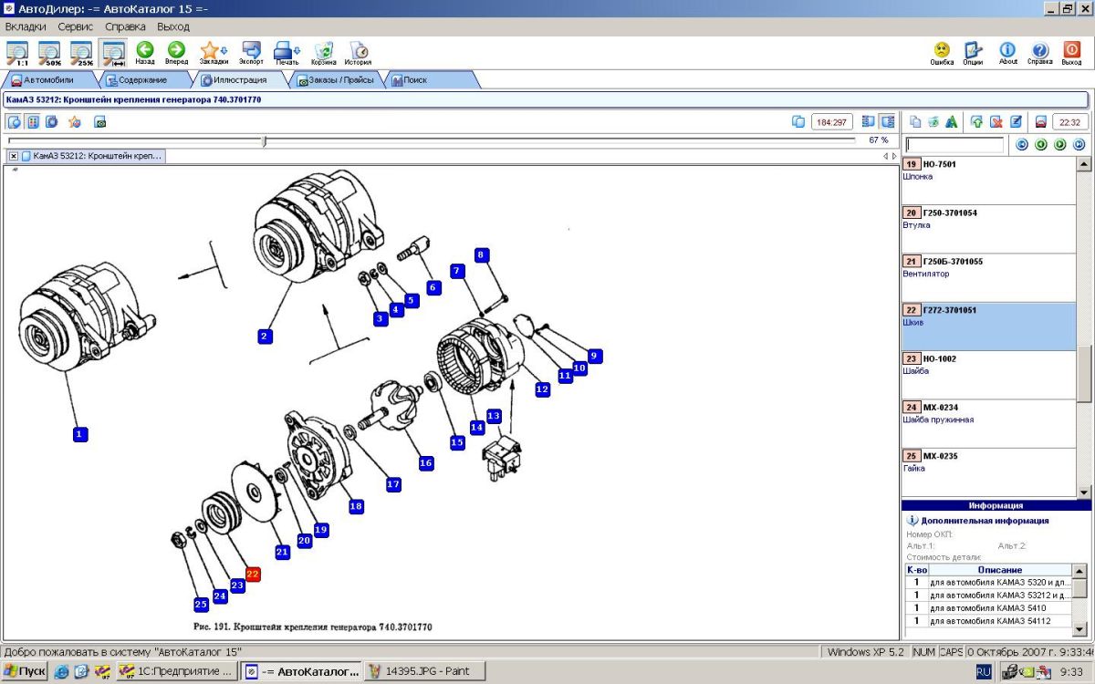Image resolution: width=1095 pixels, height=684 pixels.
Task: Click the RU language indicator in tray
Action: [x=984, y=671]
